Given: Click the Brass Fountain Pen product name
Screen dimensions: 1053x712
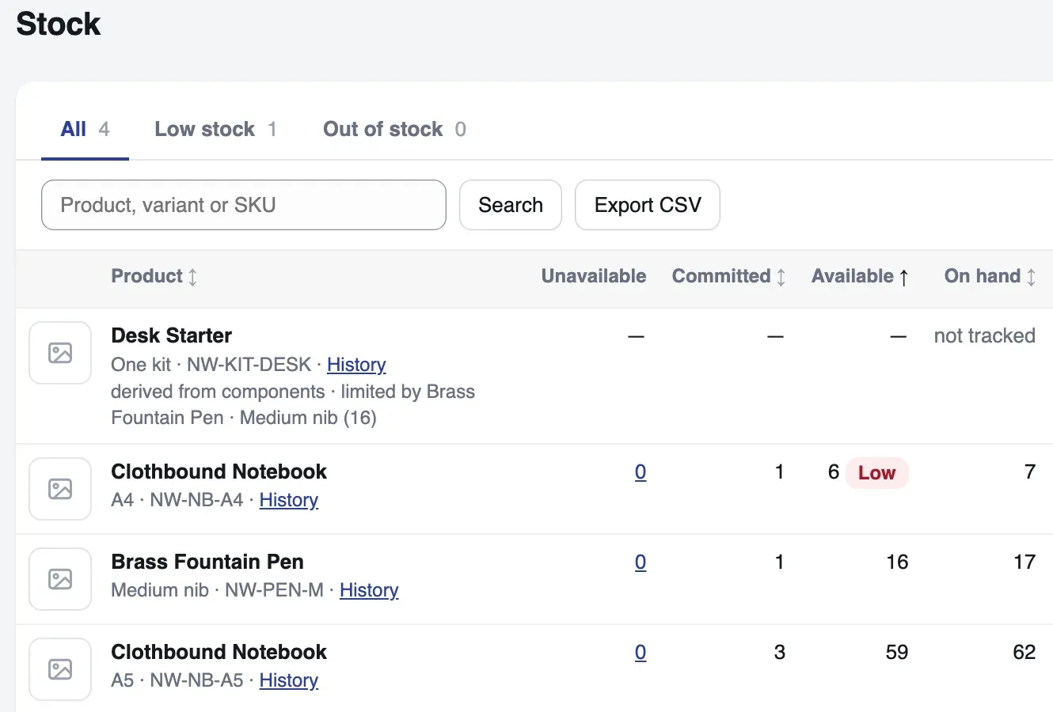Looking at the screenshot, I should point(207,562).
